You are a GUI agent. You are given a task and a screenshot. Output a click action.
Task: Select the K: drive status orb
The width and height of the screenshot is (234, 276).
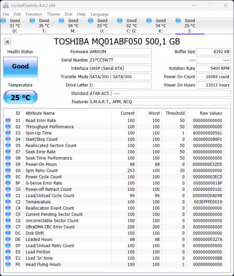149,20
